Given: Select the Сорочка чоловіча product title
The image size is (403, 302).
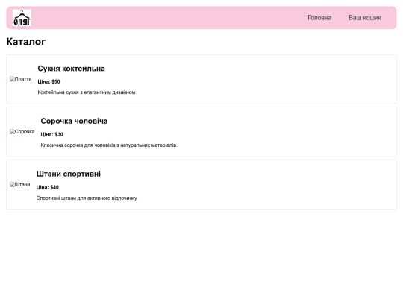Looking at the screenshot, I should click(x=75, y=122).
